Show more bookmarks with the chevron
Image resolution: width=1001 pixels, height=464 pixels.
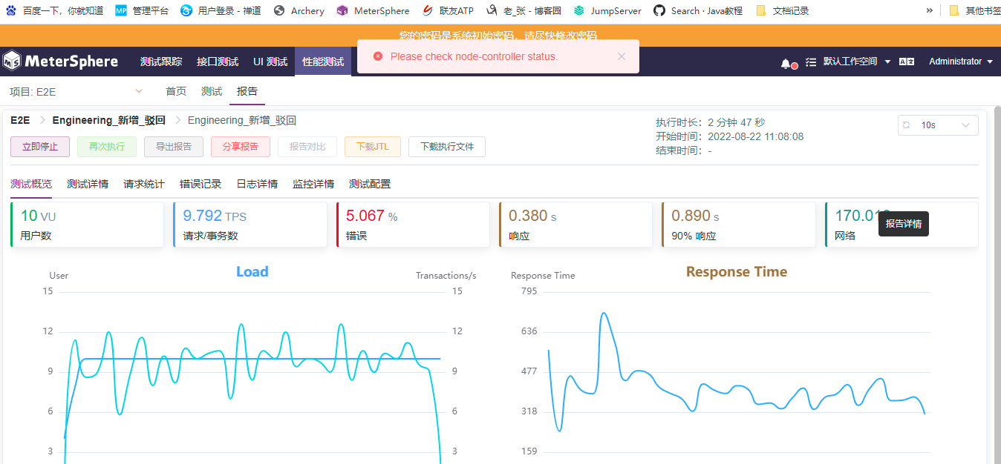pos(930,10)
